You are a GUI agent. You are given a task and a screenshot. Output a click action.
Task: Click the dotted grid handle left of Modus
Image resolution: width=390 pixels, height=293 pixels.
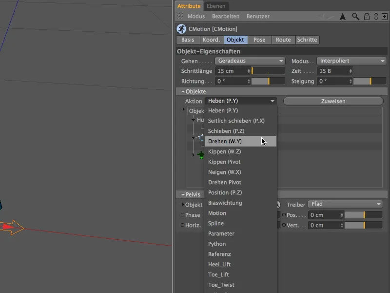[180, 16]
